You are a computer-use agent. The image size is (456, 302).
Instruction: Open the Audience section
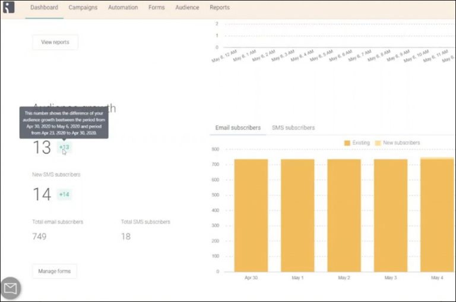[187, 8]
